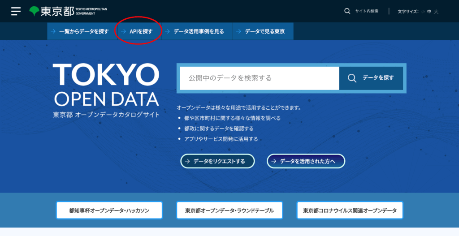Screen dimensions: 459x236
Task: Click データを活用された方へ button
Action: pyautogui.click(x=306, y=161)
